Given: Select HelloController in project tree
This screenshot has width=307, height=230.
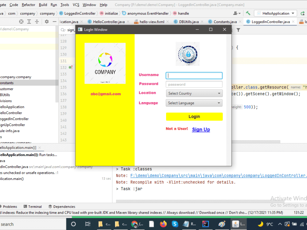Looking at the screenshot, I should pos(11,113).
